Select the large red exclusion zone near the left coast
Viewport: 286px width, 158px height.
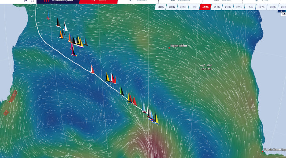(x=13, y=96)
